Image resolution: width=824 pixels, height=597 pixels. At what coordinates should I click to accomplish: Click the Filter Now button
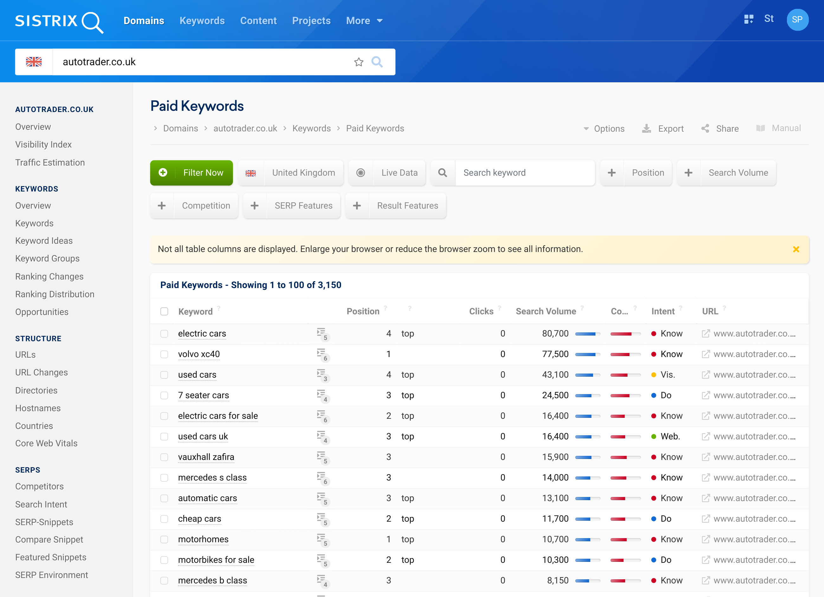point(191,173)
